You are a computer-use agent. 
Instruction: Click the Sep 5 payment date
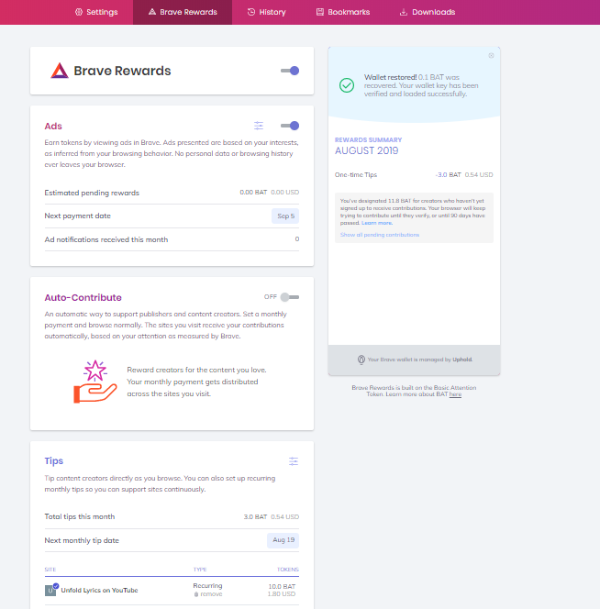[x=285, y=216]
